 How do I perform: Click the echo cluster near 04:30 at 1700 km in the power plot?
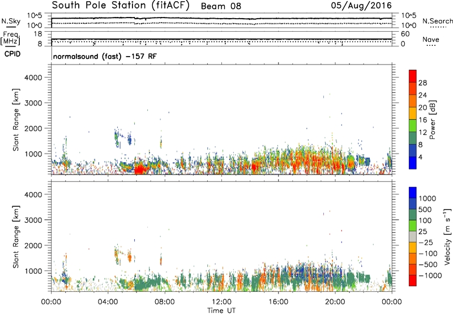117,137
